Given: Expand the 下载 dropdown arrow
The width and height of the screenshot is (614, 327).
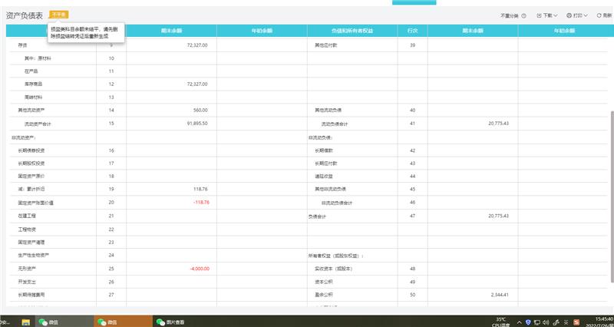Looking at the screenshot, I should (x=556, y=15).
